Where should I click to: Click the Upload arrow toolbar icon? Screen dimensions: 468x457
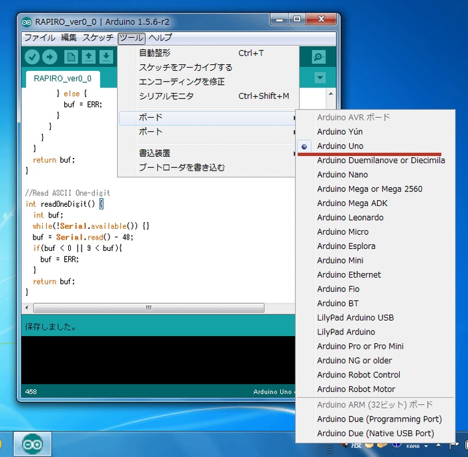pos(50,57)
